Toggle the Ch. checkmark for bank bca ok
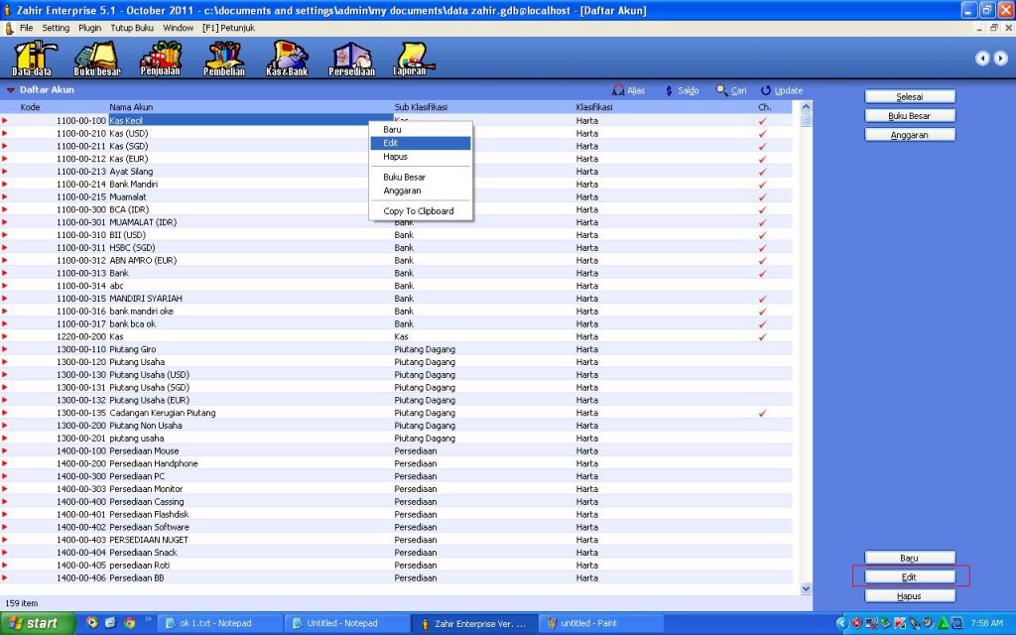Screen dimensions: 1016x635 pos(763,324)
